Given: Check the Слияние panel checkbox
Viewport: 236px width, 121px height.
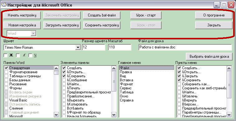Looking at the screenshot, I should click(x=6, y=108).
